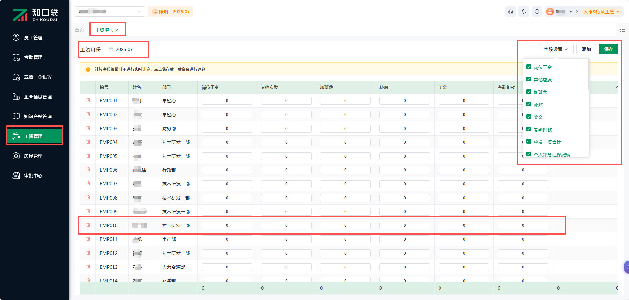Viewport: 629px width, 300px height.
Task: Uncheck the 奖金 field checkbox
Action: (x=529, y=117)
